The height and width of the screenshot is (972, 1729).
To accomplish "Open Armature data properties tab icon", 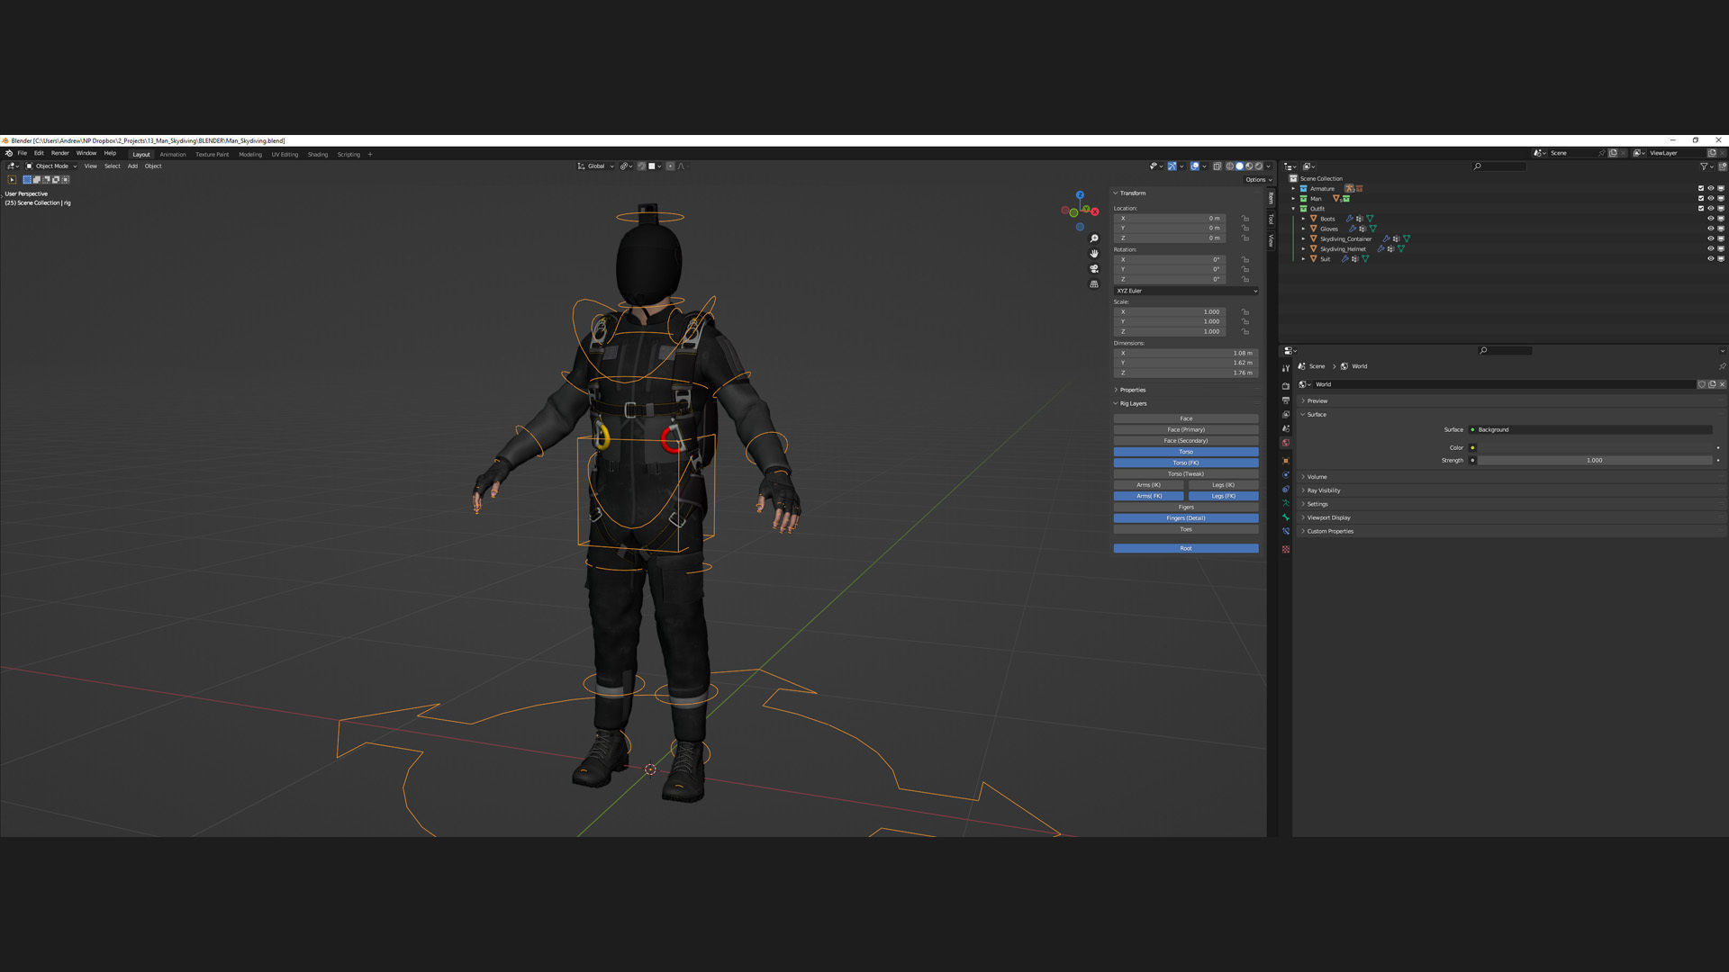I will pyautogui.click(x=1286, y=503).
